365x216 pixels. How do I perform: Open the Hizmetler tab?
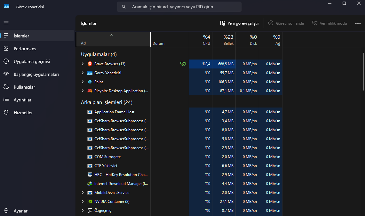tap(37, 113)
